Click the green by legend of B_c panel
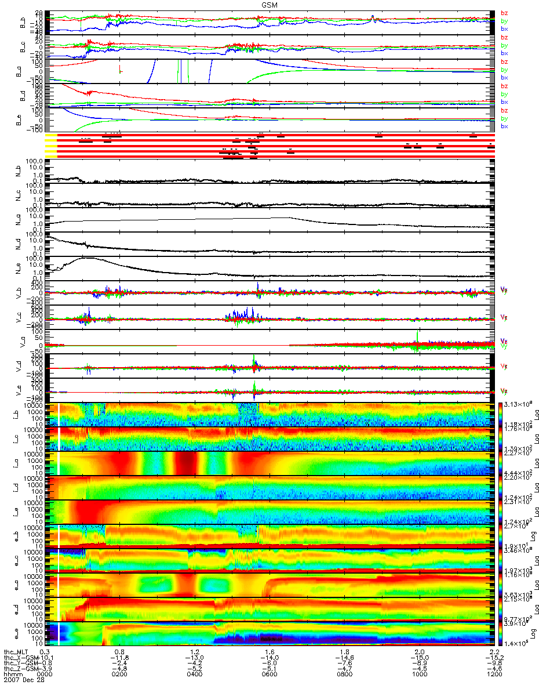The width and height of the screenshot is (539, 696). 504,45
